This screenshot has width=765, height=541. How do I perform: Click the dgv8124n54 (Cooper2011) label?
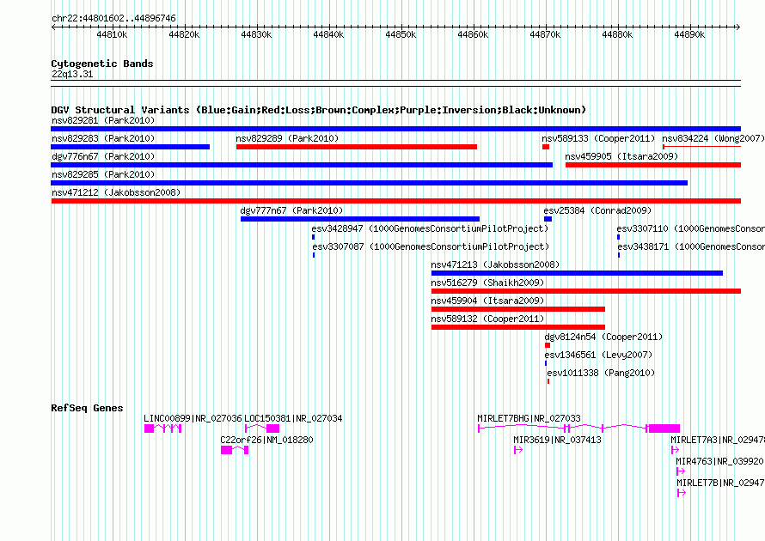coord(603,337)
